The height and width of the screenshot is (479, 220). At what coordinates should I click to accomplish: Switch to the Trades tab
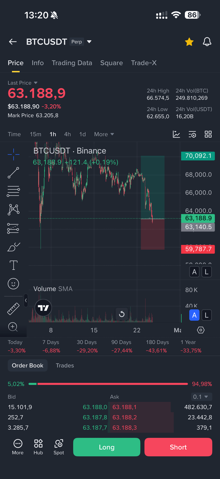tap(65, 366)
